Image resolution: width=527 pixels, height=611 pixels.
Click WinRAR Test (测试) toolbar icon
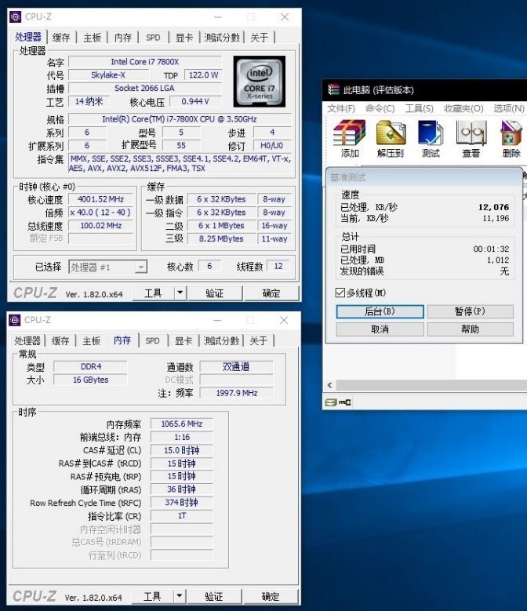click(431, 138)
